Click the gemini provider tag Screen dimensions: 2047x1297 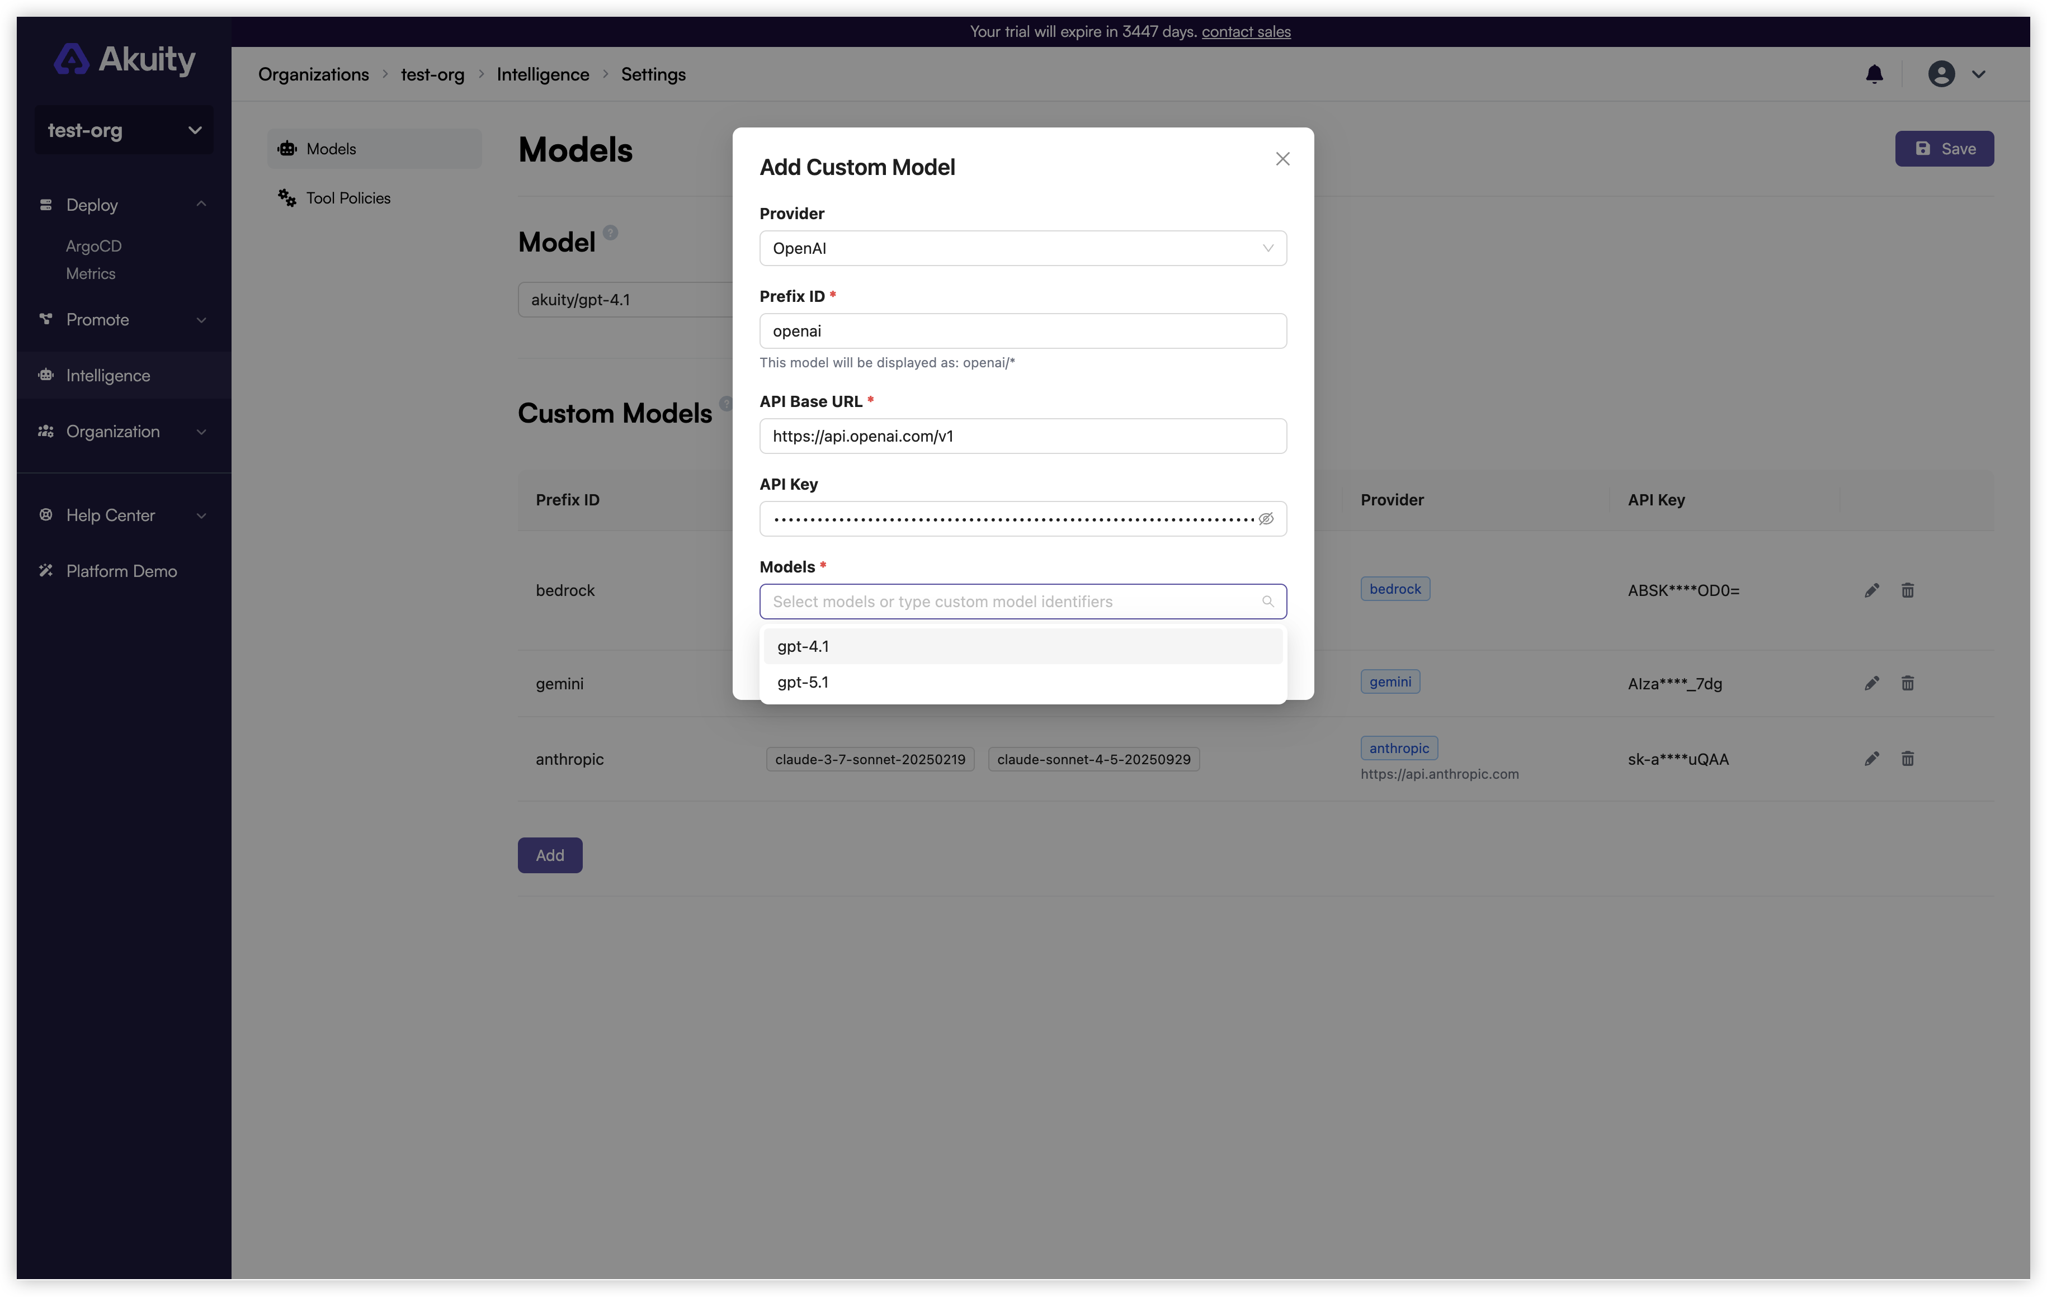click(x=1390, y=681)
